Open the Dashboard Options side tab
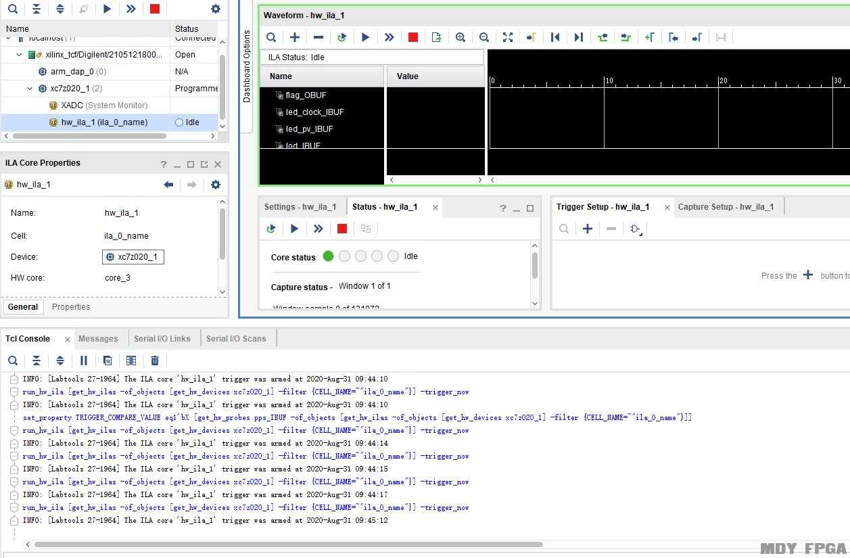Image resolution: width=850 pixels, height=558 pixels. click(247, 66)
